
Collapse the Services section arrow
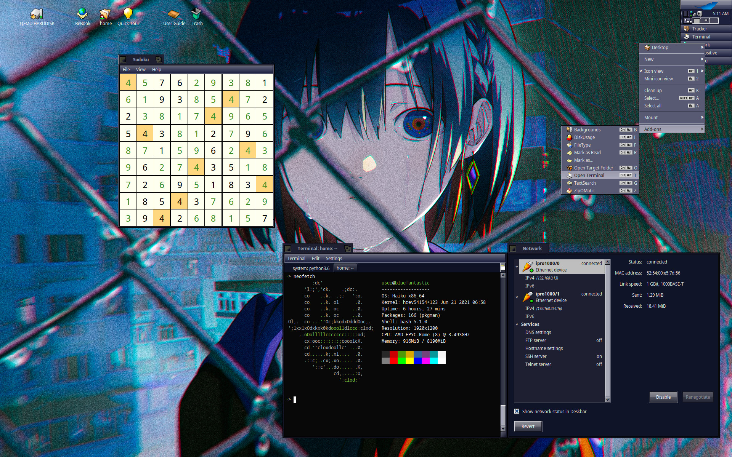click(x=517, y=324)
